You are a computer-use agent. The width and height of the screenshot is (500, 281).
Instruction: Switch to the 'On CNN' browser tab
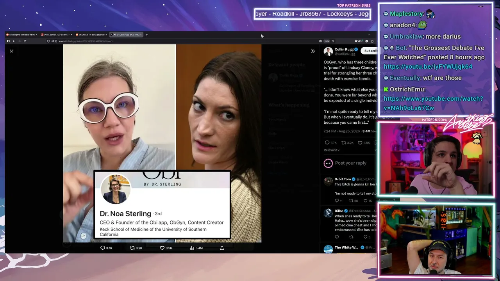[x=92, y=35]
